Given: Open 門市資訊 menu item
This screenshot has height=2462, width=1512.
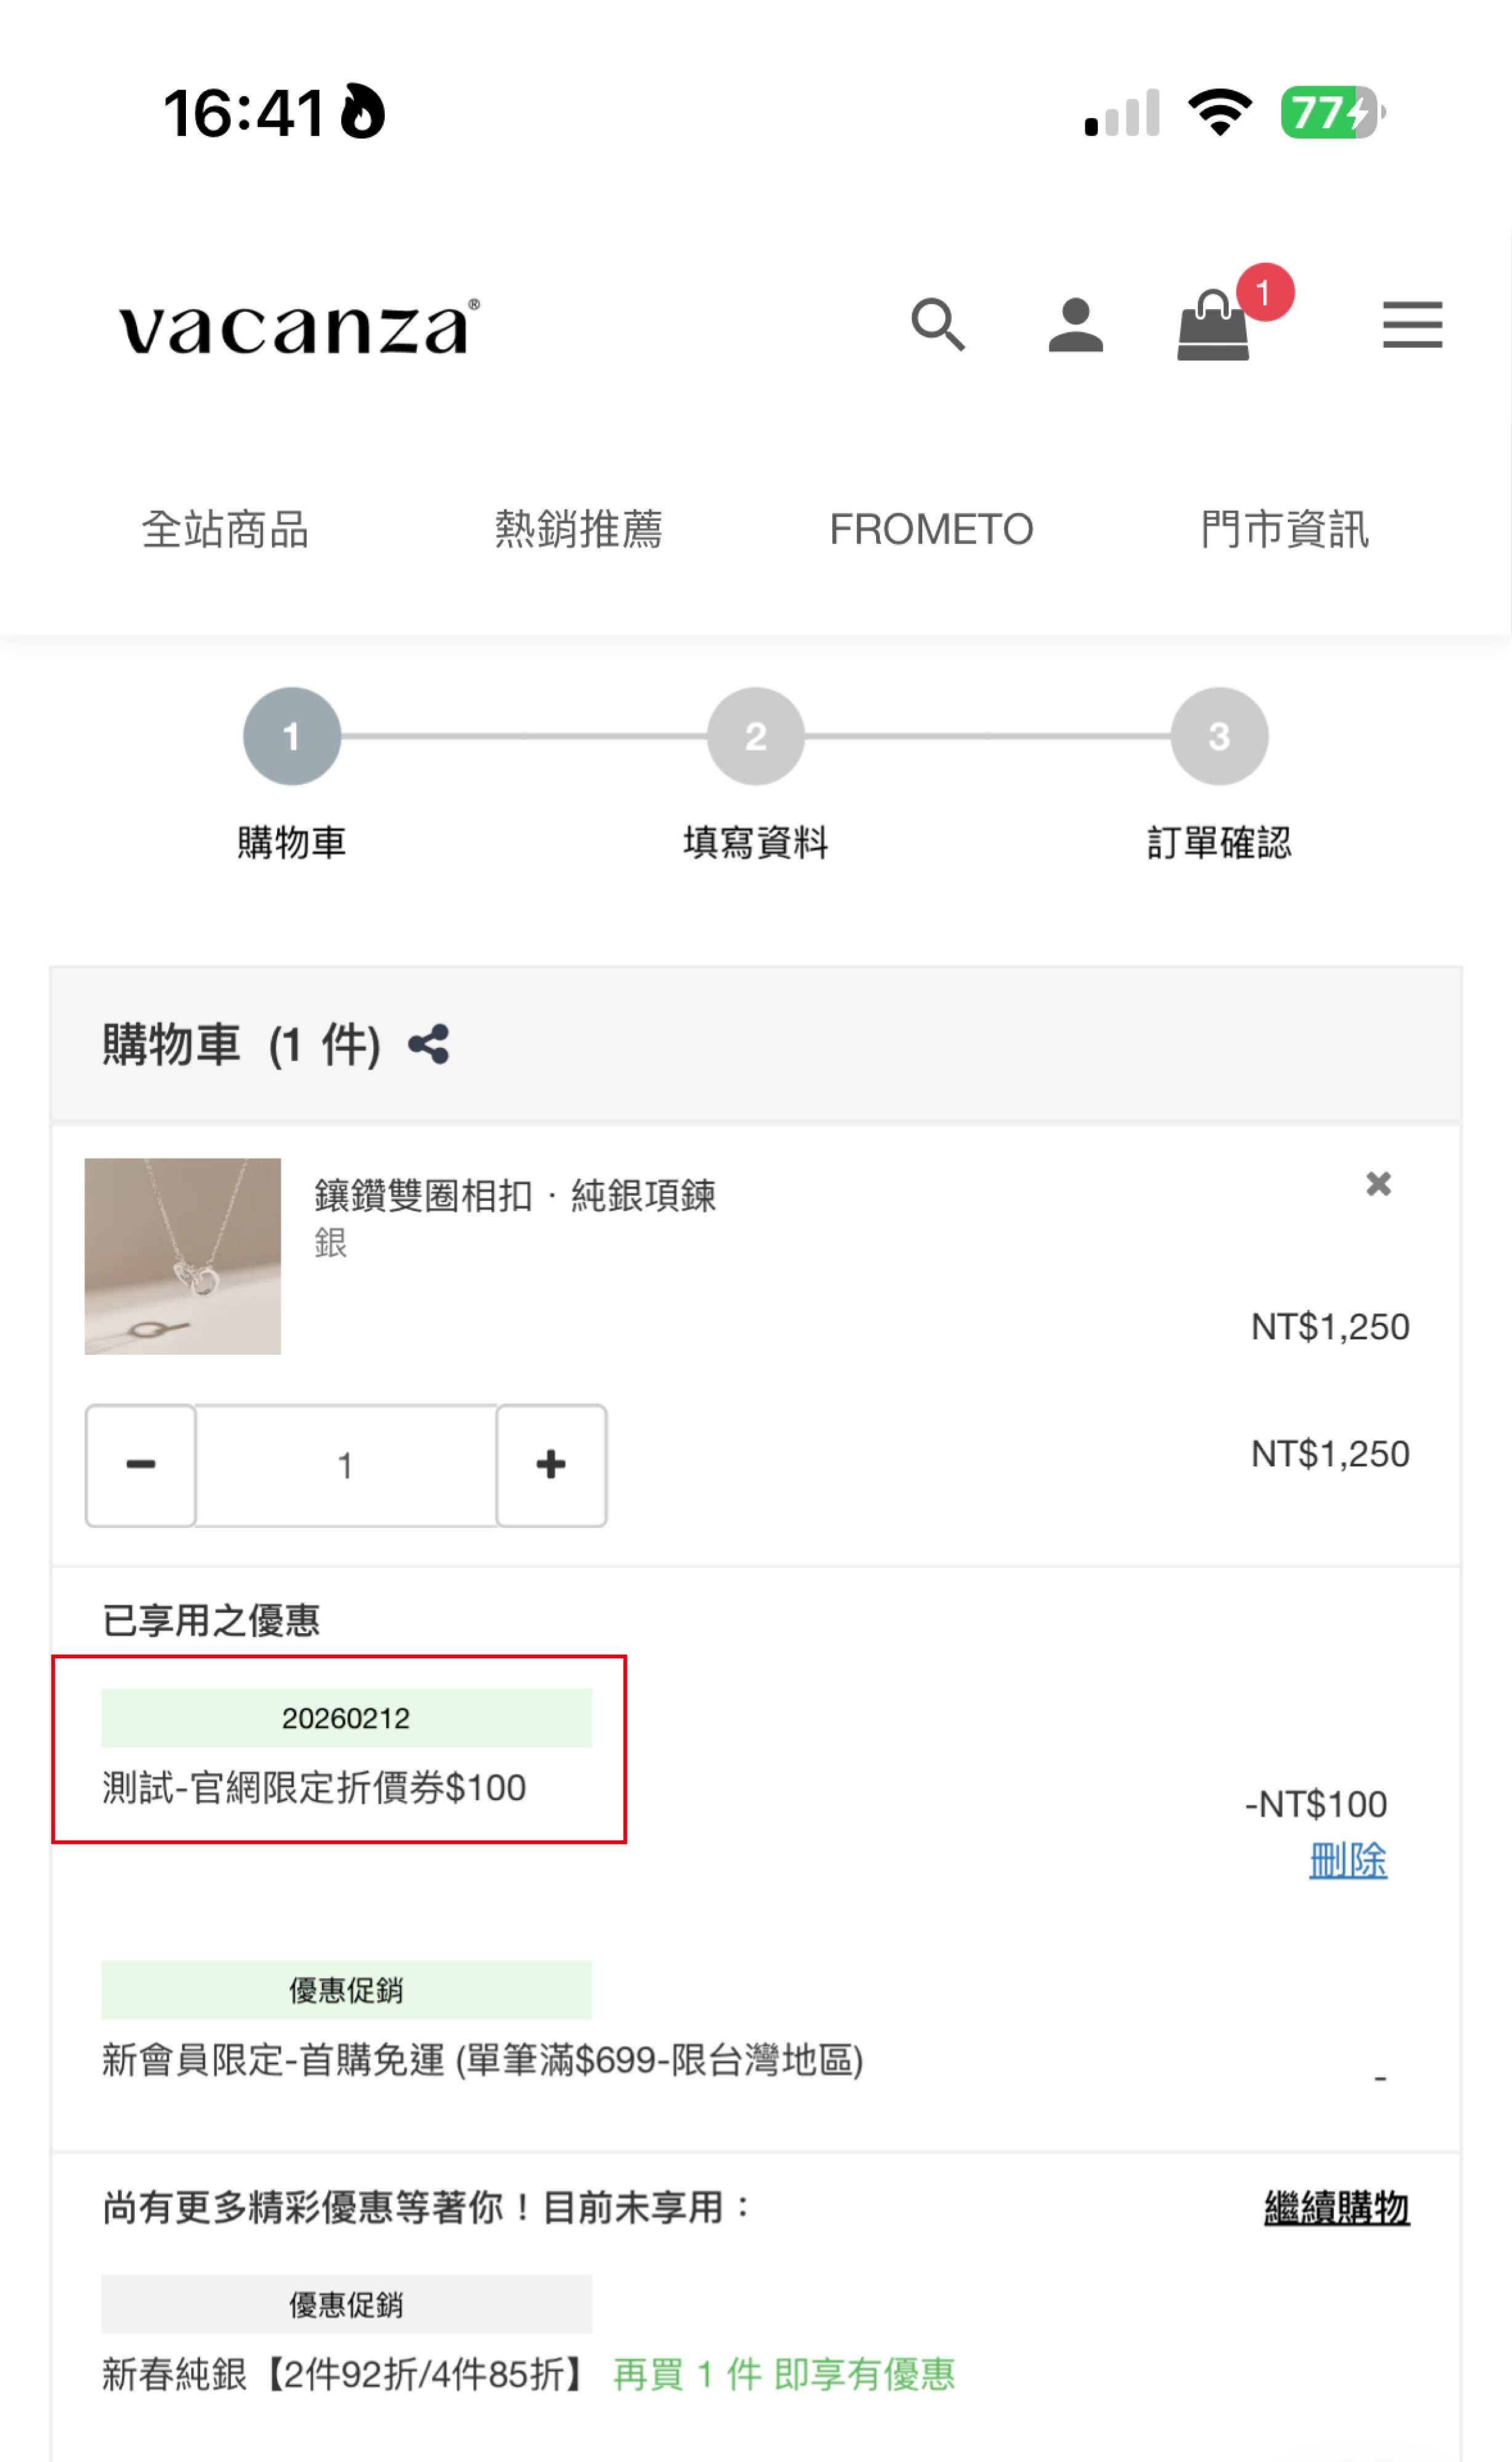Looking at the screenshot, I should click(x=1284, y=529).
